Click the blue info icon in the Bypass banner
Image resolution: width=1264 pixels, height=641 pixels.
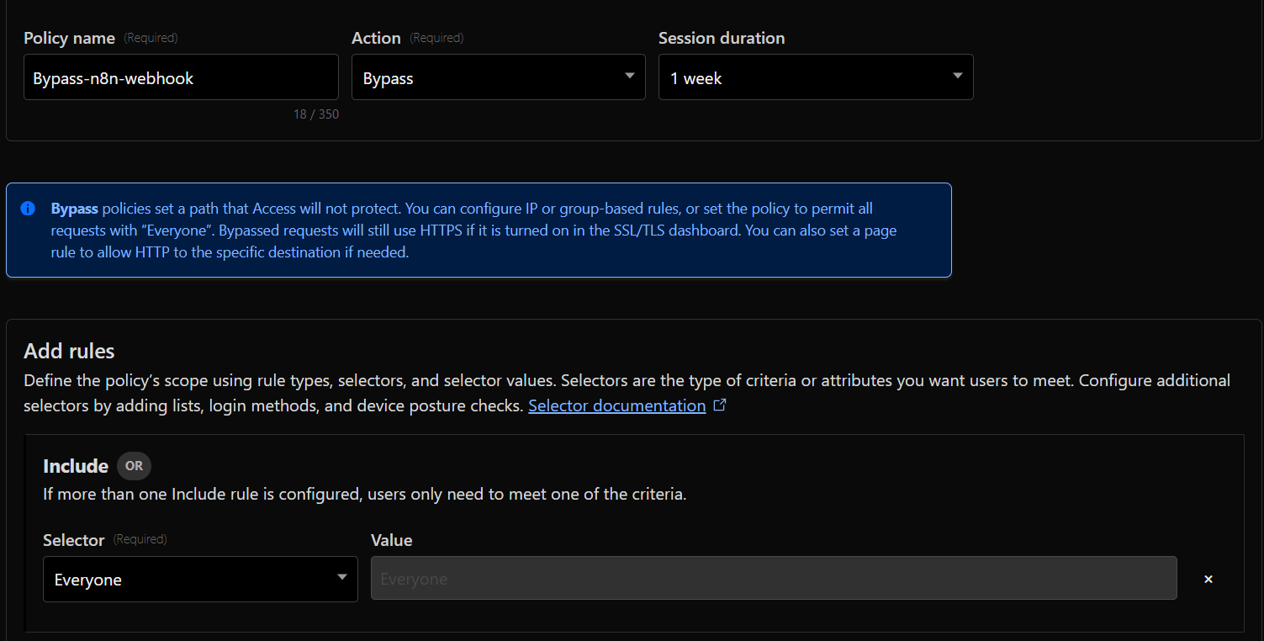[x=28, y=208]
